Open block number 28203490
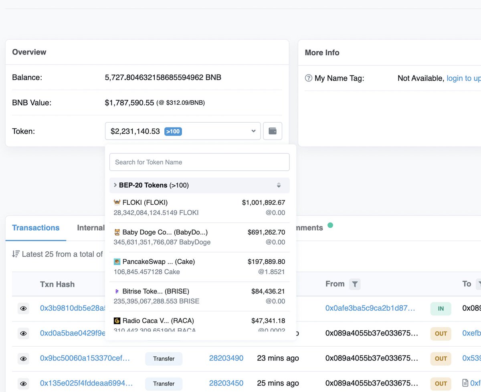The height and width of the screenshot is (392, 481). 226,358
